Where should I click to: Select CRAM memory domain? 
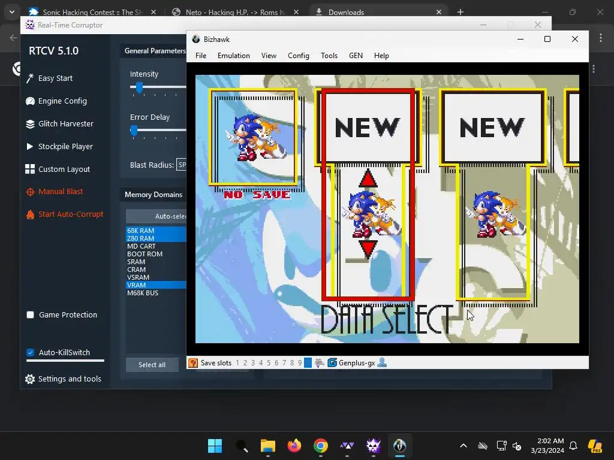click(156, 270)
